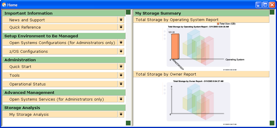Screen dimensions: 277x128
Task: Expand Open Systems Configurations arrow
Action: [x=121, y=43]
